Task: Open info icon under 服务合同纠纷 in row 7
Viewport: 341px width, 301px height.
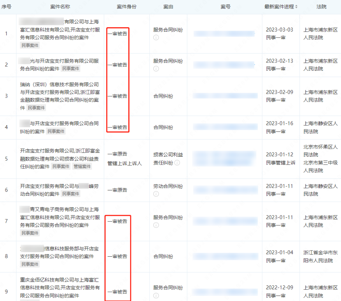Action: pos(156,225)
